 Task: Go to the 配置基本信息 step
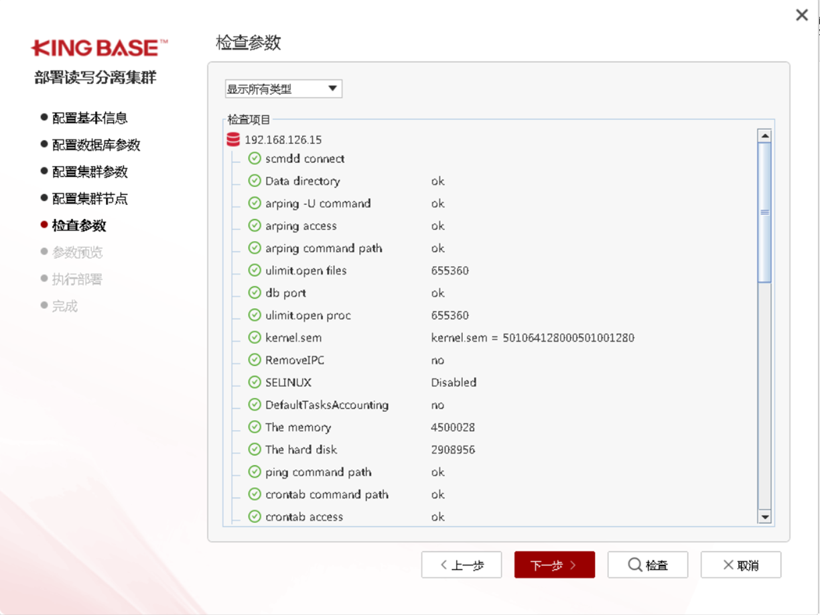[90, 118]
